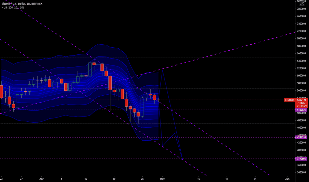Click the 46000.0 price axis label
309x182 pixels.
pos(301,128)
